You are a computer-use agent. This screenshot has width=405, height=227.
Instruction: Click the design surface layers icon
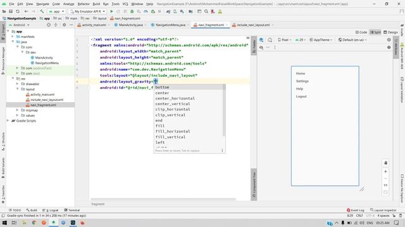[x=261, y=40]
